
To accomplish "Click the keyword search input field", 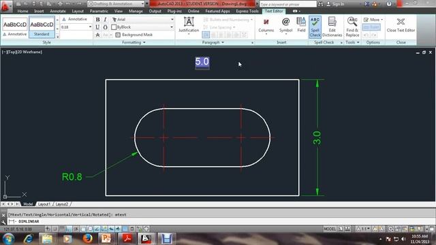I will pos(287,4).
